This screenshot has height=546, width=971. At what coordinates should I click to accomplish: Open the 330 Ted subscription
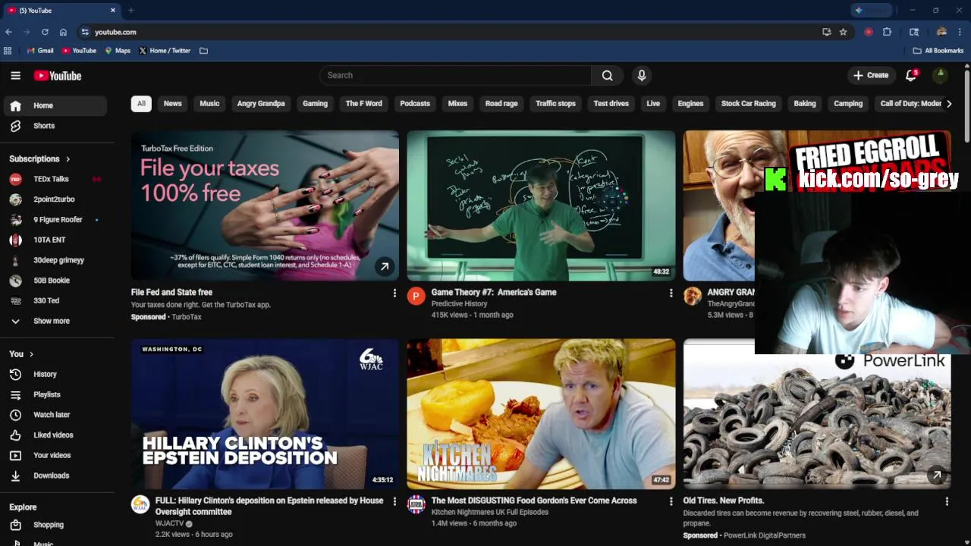click(x=55, y=300)
